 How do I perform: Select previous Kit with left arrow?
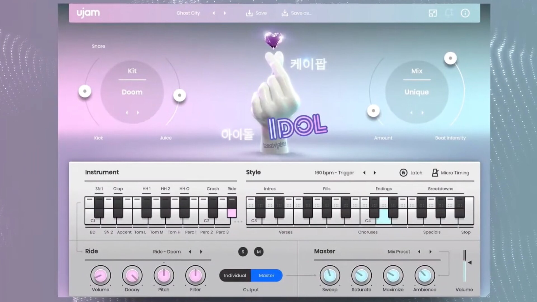click(x=127, y=113)
